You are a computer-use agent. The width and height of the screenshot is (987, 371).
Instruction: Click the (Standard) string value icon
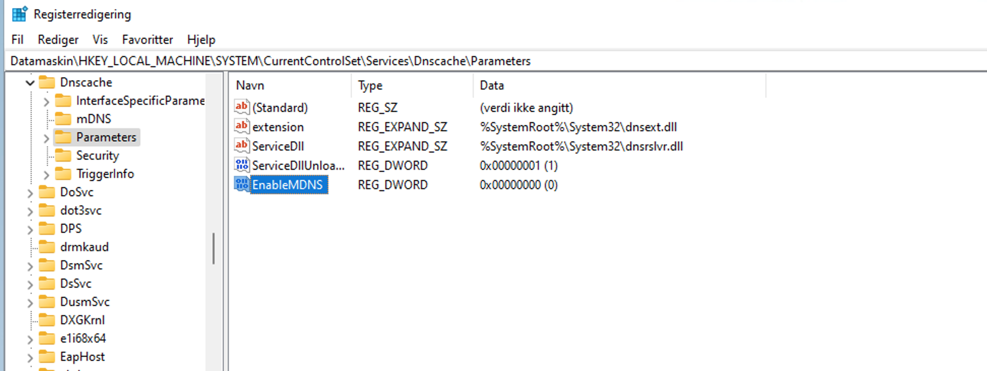[x=242, y=107]
